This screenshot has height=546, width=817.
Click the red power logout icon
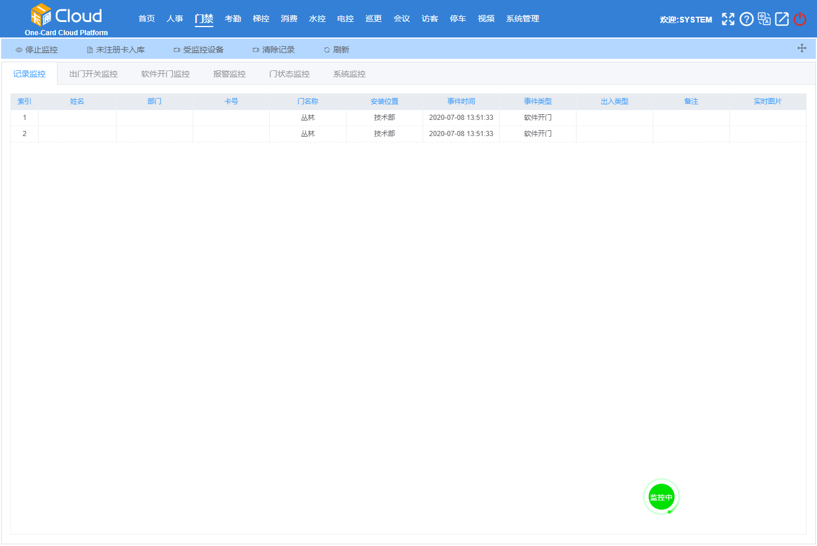pos(800,19)
